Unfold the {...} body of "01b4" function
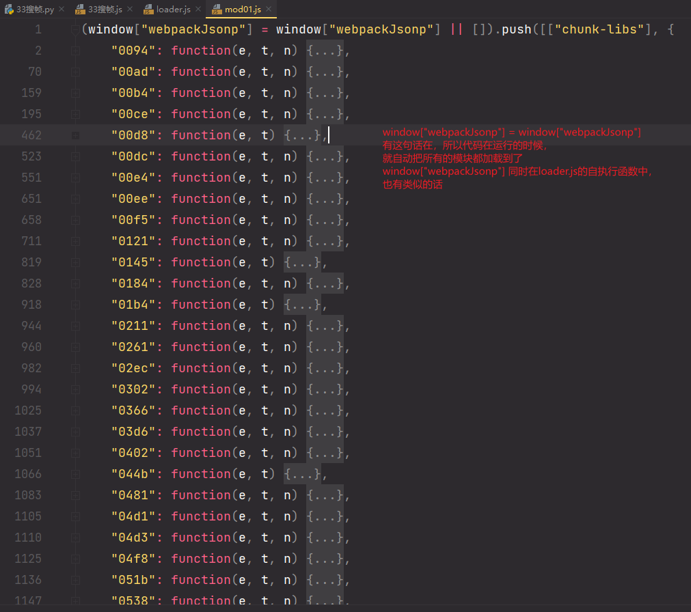 click(302, 305)
